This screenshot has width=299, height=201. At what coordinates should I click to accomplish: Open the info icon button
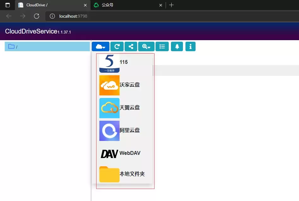[190, 46]
